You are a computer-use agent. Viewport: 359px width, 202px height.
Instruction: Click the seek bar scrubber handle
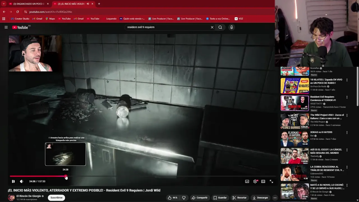[66, 176]
